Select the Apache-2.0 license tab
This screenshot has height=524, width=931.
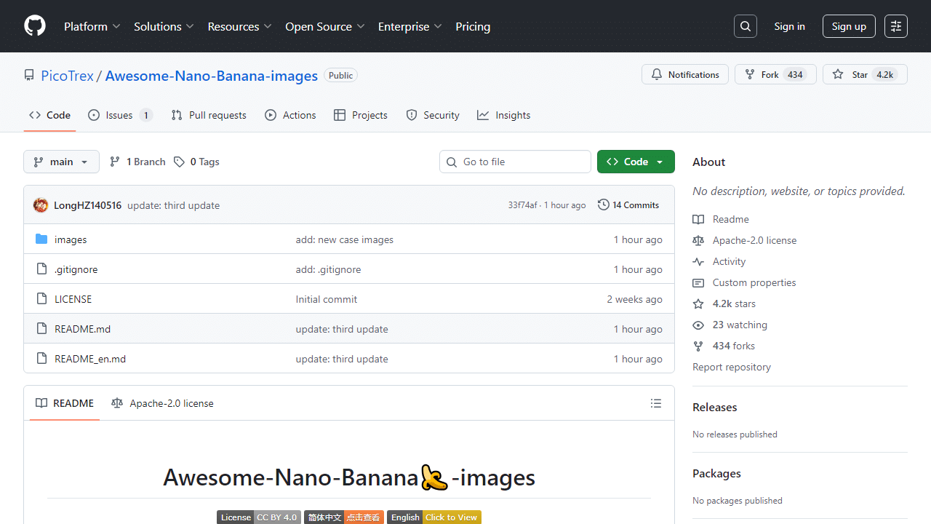point(162,403)
